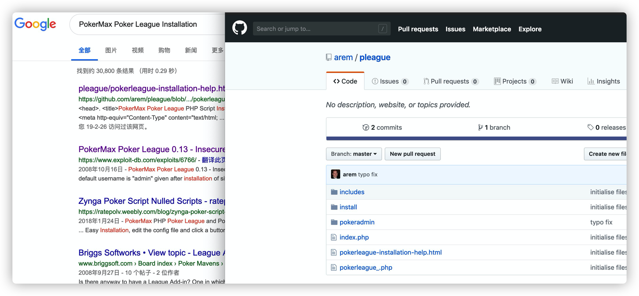Click the repository book icon beside arem

click(329, 57)
